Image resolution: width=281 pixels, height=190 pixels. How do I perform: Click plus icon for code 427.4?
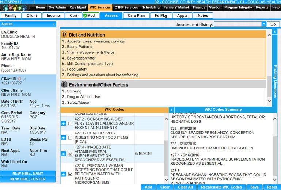[x=63, y=154]
